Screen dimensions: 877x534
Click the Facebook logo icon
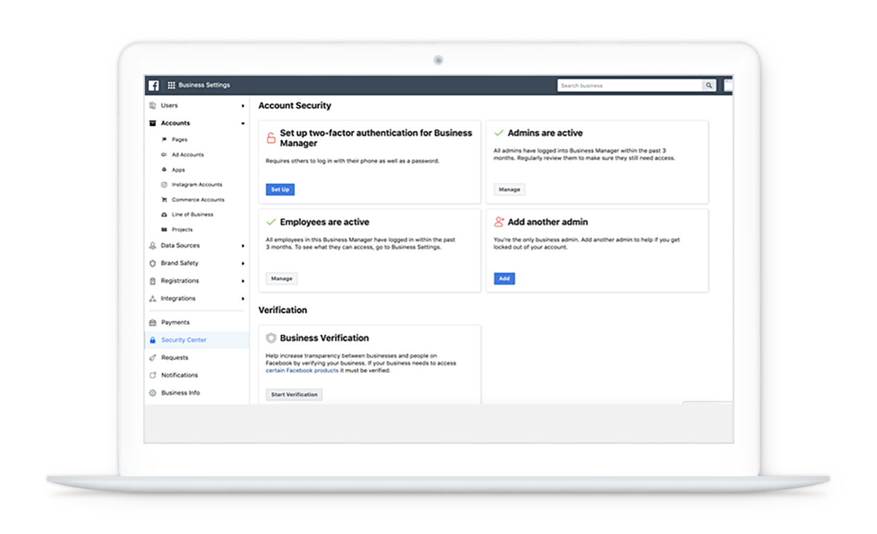point(154,85)
